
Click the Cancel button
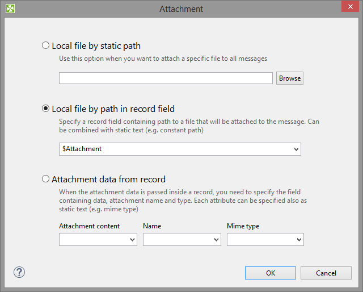point(326,273)
